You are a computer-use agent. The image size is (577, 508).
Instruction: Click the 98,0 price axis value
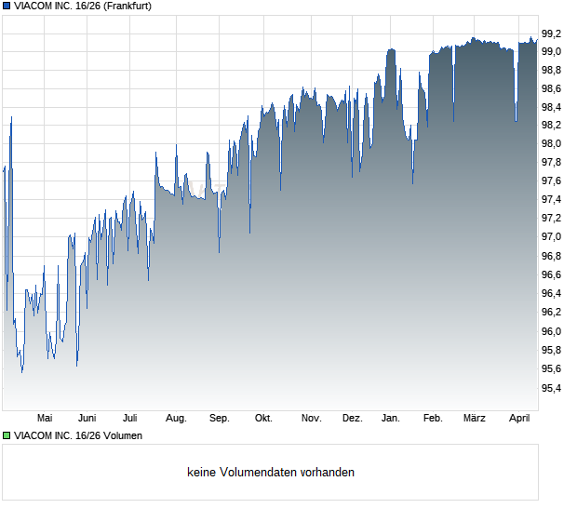coord(552,144)
